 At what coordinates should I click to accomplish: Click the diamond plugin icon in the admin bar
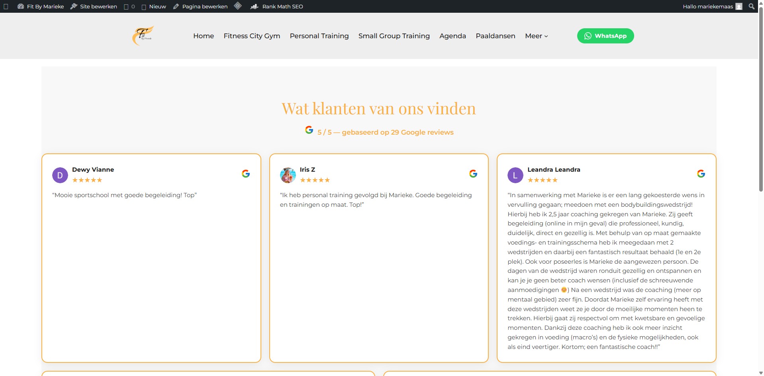238,6
